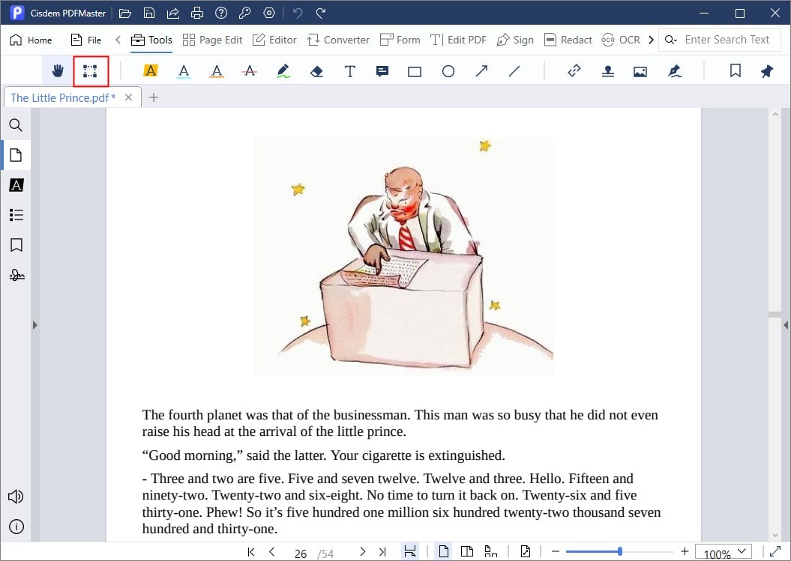Select the Stamp tool

(x=608, y=72)
